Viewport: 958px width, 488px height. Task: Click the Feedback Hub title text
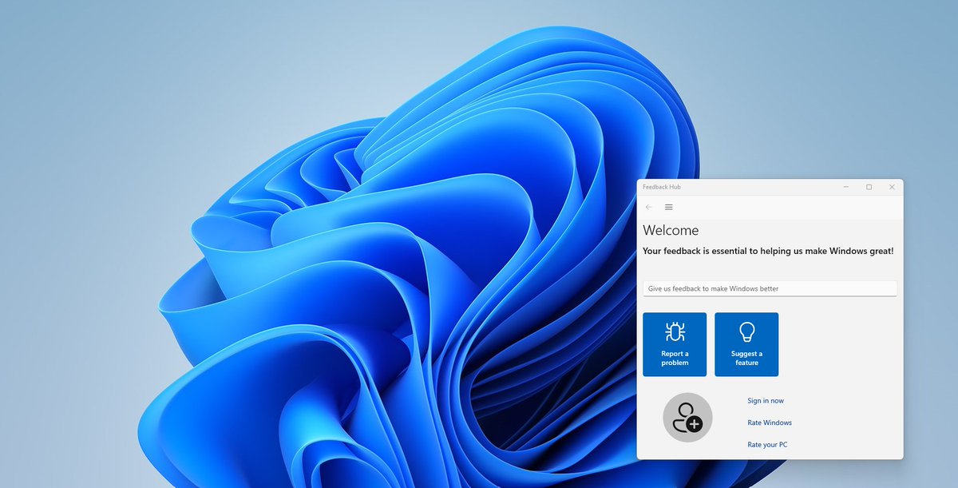(x=662, y=187)
